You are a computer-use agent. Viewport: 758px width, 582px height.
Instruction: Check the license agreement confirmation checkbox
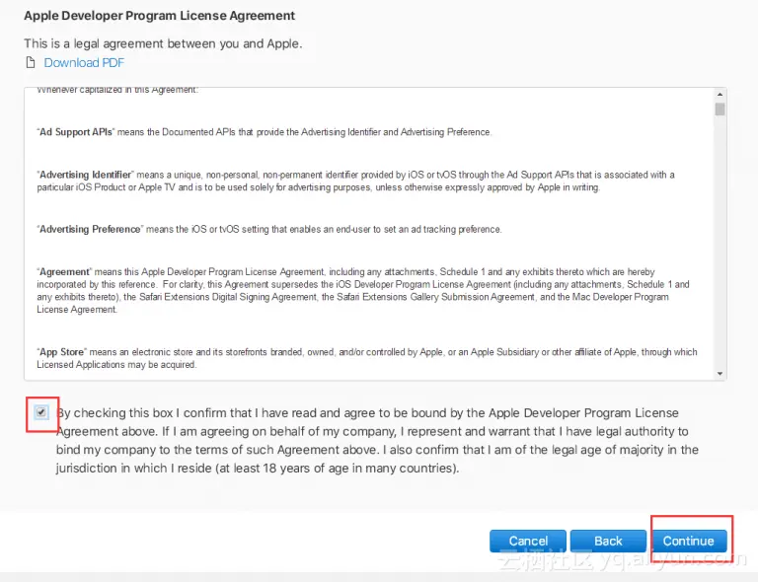[41, 412]
